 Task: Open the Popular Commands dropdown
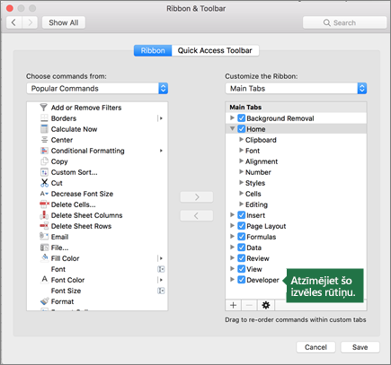click(97, 89)
